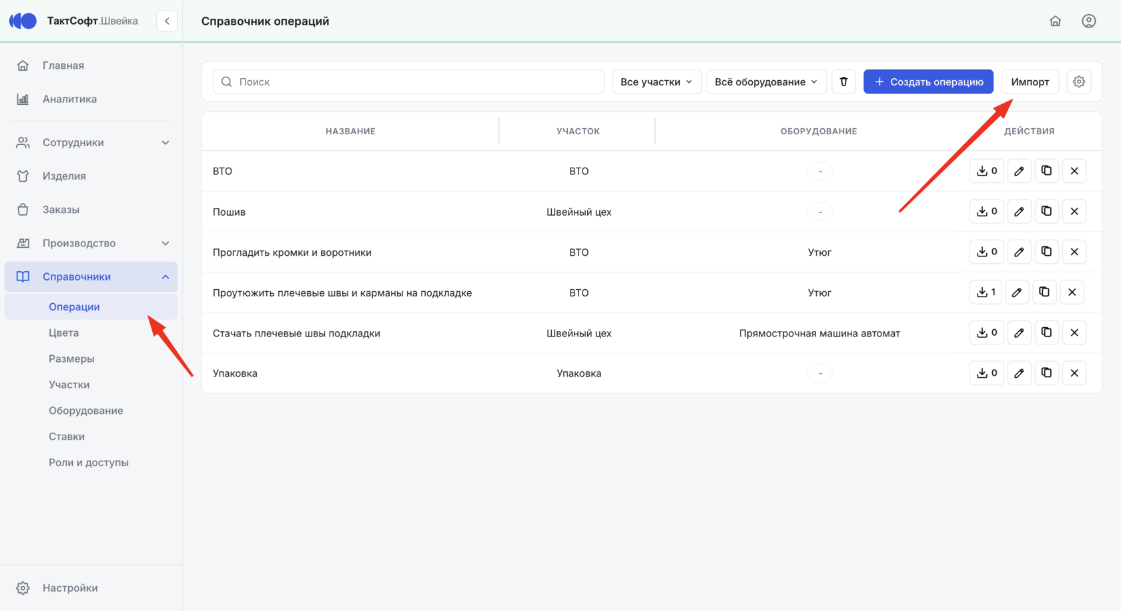Open the user profile icon
Viewport: 1121px width, 611px height.
(1088, 21)
